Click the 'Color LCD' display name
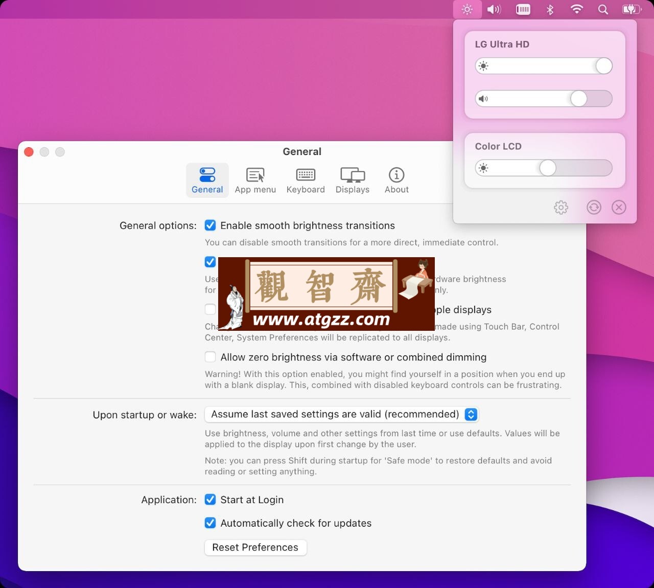Image resolution: width=654 pixels, height=588 pixels. (498, 146)
